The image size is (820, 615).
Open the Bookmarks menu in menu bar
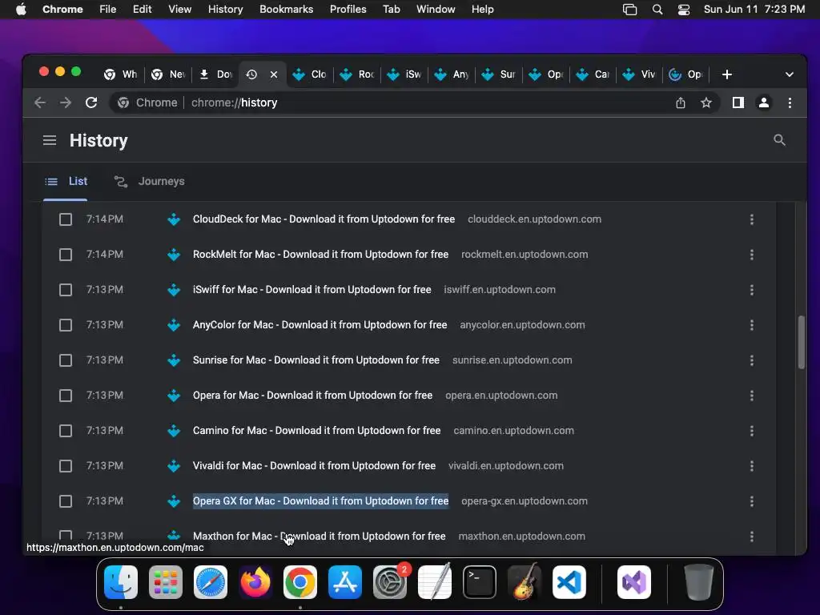(x=286, y=10)
